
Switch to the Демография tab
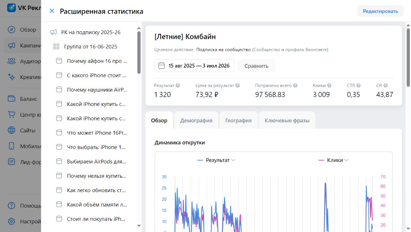coord(196,120)
